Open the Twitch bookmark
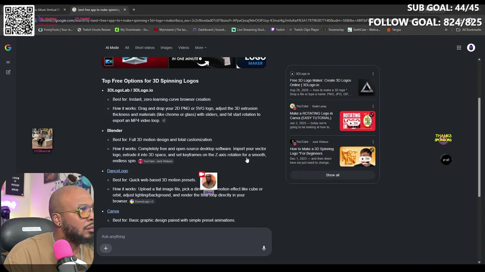 pyautogui.click(x=278, y=29)
